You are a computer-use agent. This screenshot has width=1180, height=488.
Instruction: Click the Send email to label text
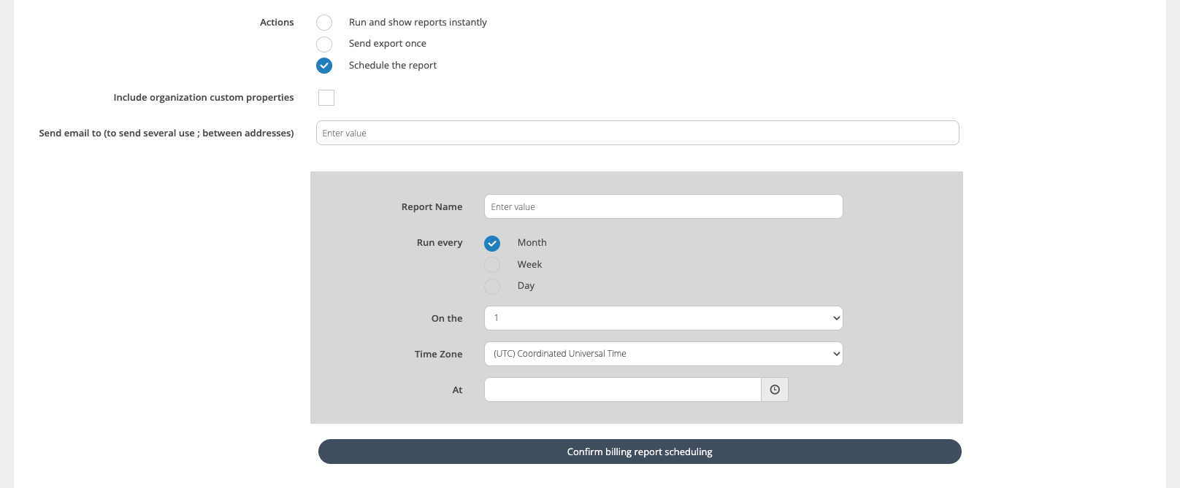click(x=166, y=133)
